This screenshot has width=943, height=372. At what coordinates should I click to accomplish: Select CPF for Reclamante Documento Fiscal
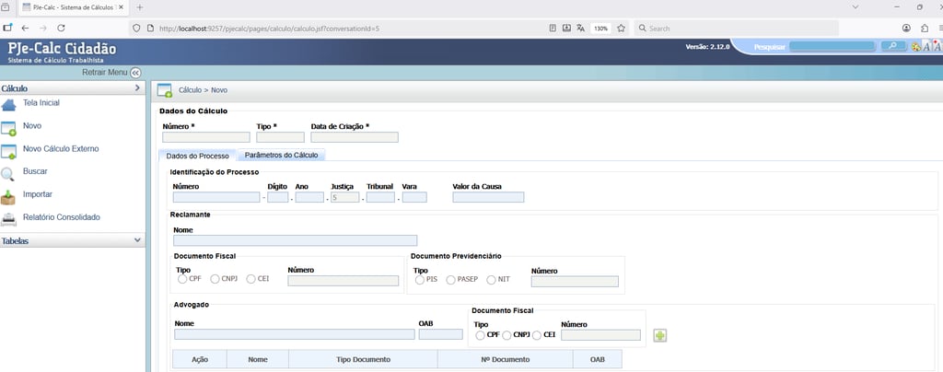point(182,279)
